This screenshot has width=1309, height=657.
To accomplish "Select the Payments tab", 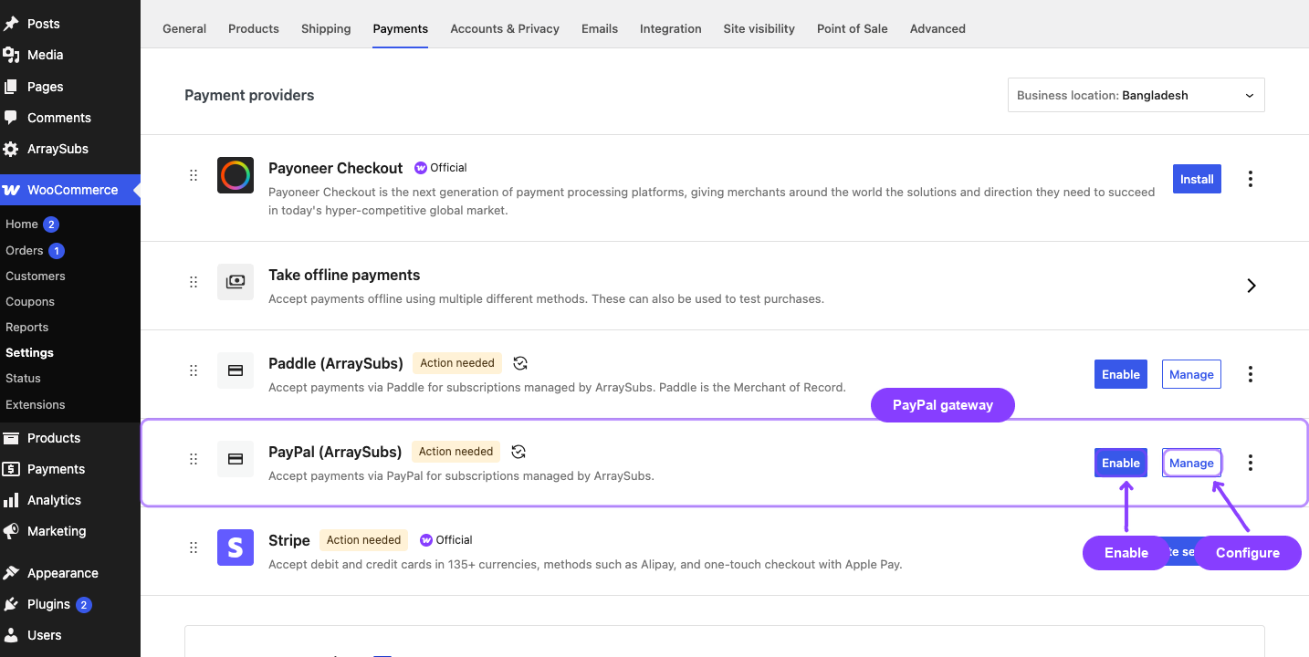I will point(401,28).
